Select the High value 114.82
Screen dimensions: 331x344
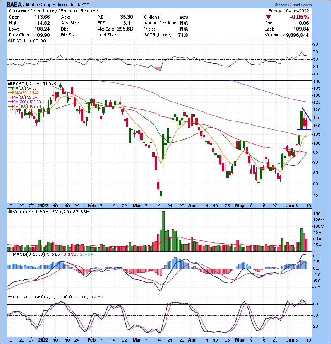[x=42, y=23]
